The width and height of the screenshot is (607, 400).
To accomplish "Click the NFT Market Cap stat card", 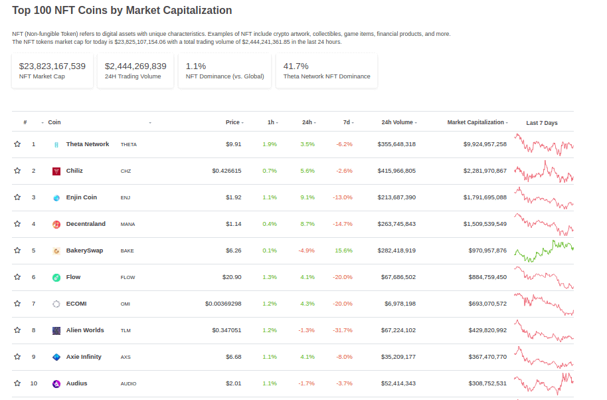I will (x=52, y=71).
